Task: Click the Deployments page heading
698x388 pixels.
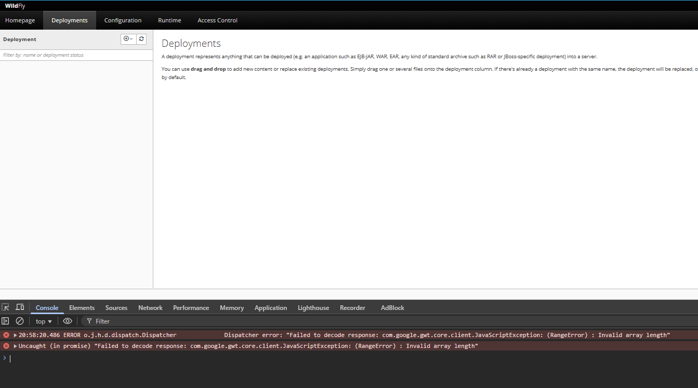Action: point(191,44)
